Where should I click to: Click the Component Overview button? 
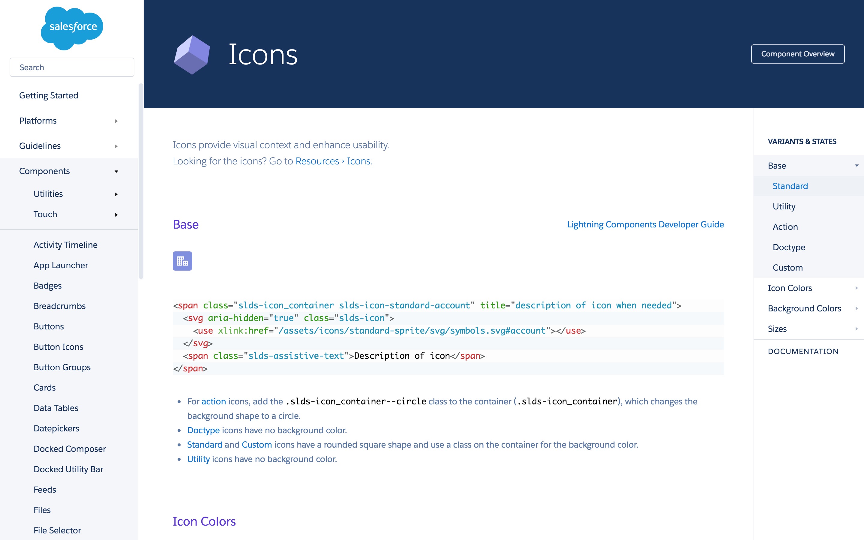[x=798, y=53]
